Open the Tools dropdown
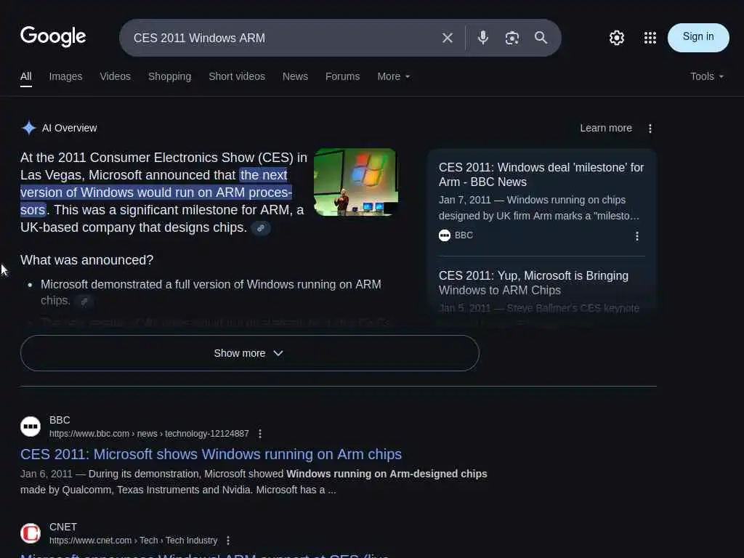 point(706,77)
